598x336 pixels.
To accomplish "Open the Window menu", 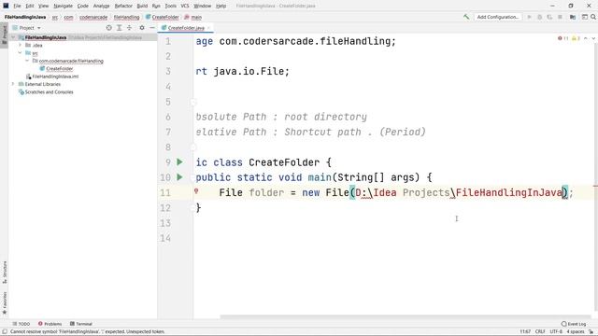I will point(202,6).
